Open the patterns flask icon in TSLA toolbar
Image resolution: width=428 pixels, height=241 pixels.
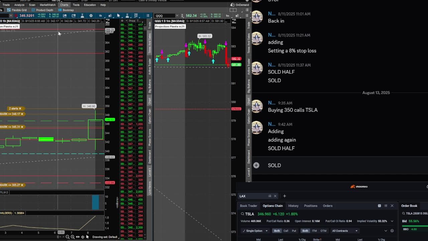point(127,16)
